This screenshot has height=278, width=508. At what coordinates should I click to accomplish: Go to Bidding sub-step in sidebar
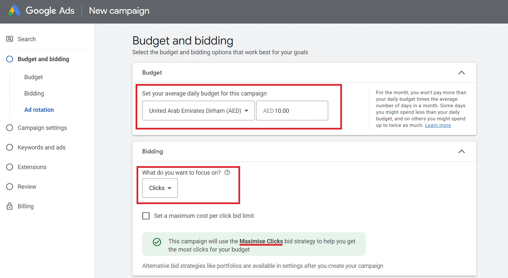click(34, 94)
